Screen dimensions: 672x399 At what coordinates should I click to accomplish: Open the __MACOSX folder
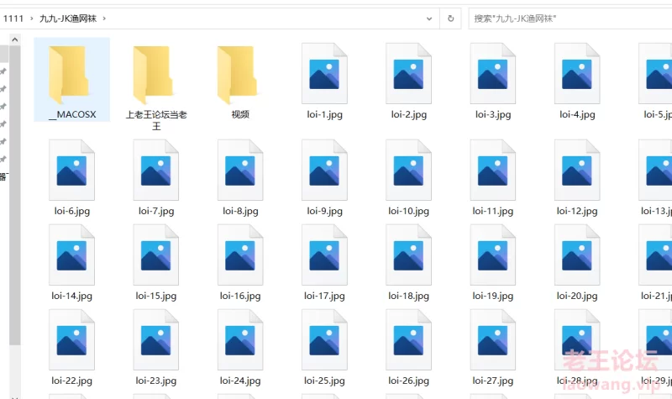point(71,80)
